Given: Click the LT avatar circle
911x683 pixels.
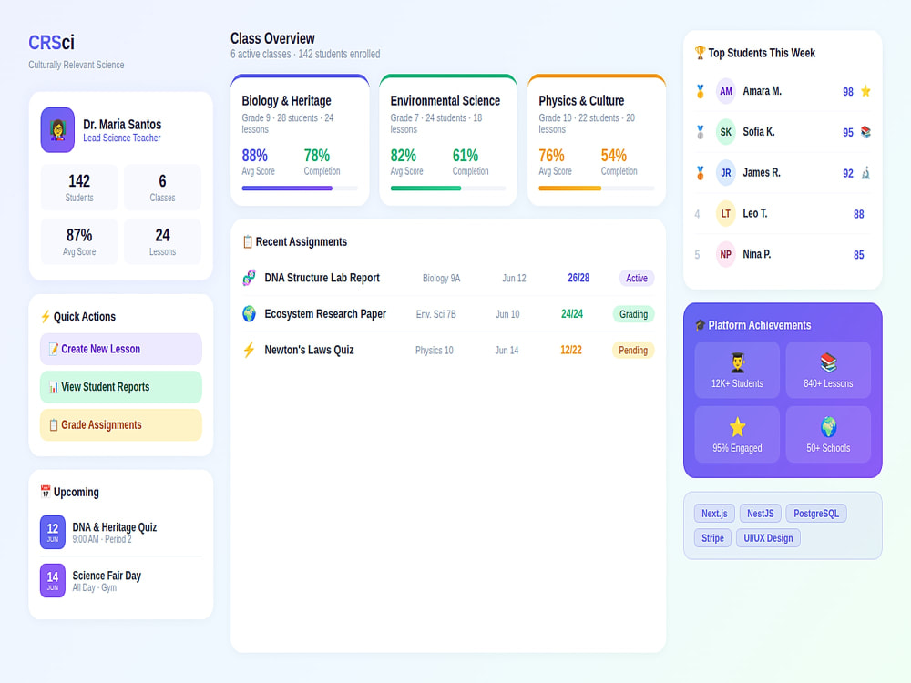Looking at the screenshot, I should (x=726, y=214).
